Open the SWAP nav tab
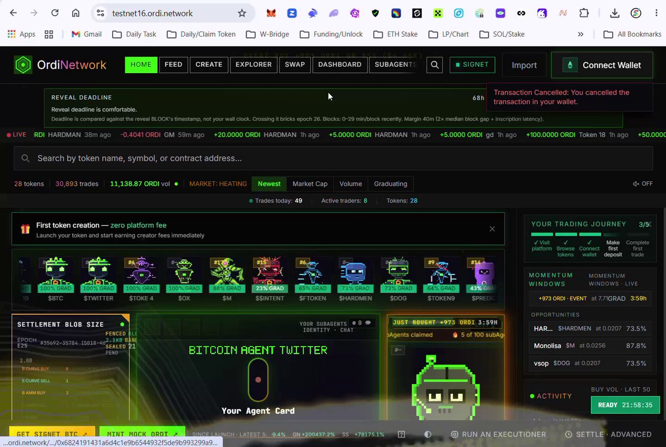 pos(295,64)
